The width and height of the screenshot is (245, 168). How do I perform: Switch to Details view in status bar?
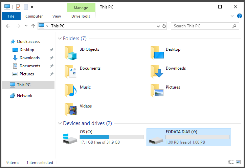coord(231,162)
